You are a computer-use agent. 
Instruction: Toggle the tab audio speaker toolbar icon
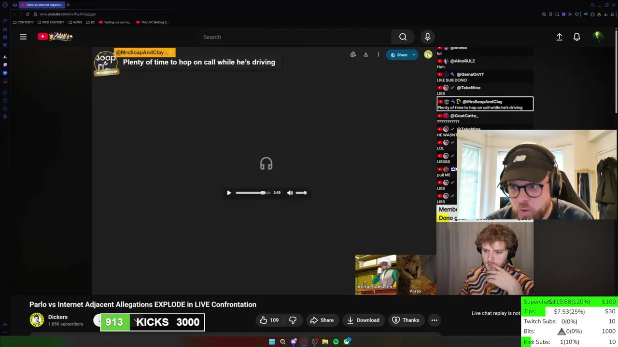(x=586, y=14)
